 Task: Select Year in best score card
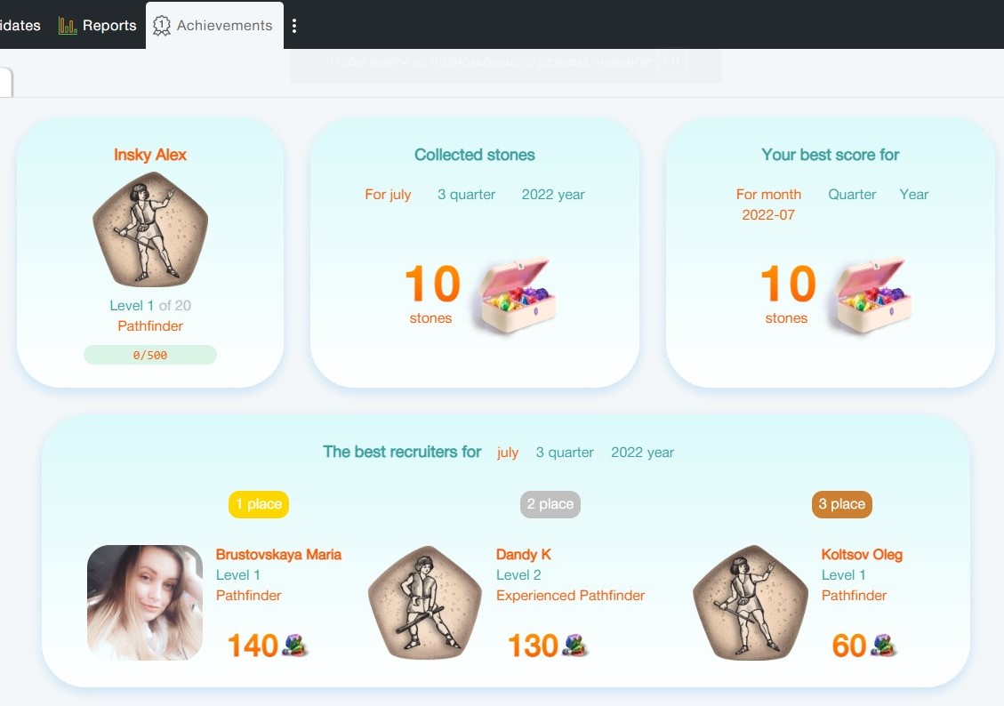[x=913, y=195]
